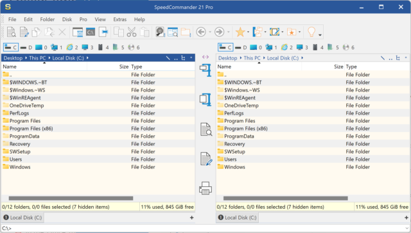Click the view file icon in middle strip
The width and height of the screenshot is (411, 233).
pyautogui.click(x=205, y=129)
